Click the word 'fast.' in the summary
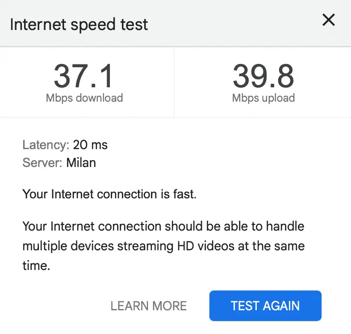The height and width of the screenshot is (334, 351). coord(185,194)
